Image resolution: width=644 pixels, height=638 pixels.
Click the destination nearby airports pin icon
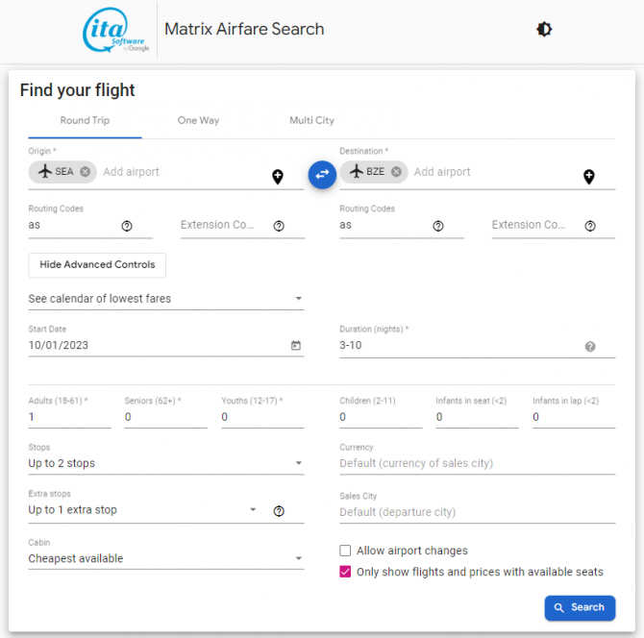point(588,177)
